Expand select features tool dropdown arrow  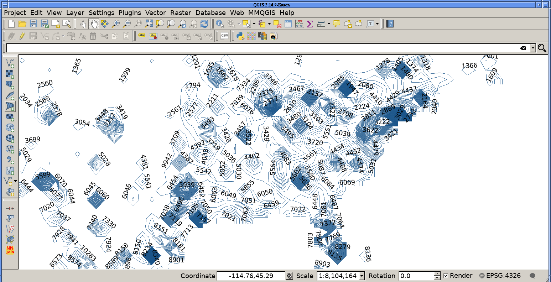[x=254, y=24]
